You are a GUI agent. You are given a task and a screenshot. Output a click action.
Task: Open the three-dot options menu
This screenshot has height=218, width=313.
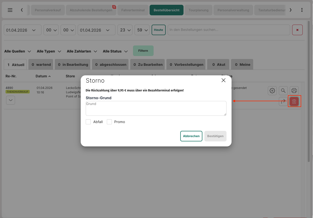tap(302, 10)
